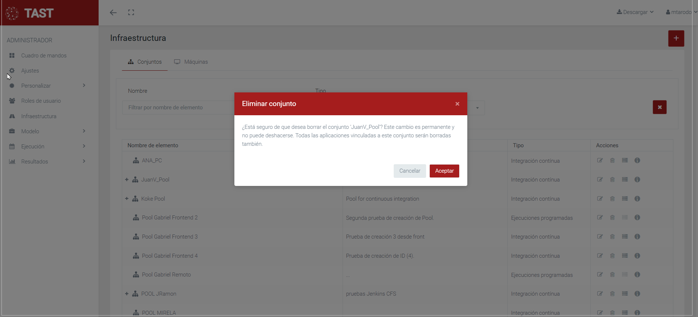Switch to the Máquinas tab
This screenshot has width=698, height=317.
click(x=191, y=62)
